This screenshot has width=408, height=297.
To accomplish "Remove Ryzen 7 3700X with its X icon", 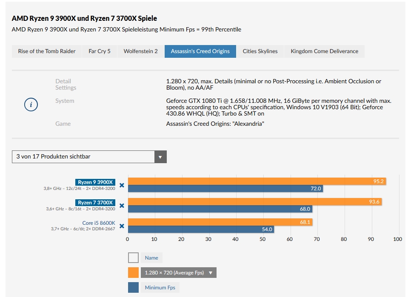I will [122, 206].
